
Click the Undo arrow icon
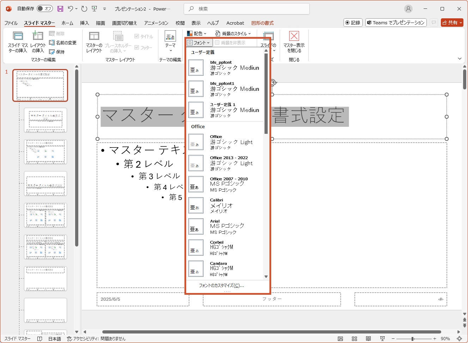(x=71, y=9)
